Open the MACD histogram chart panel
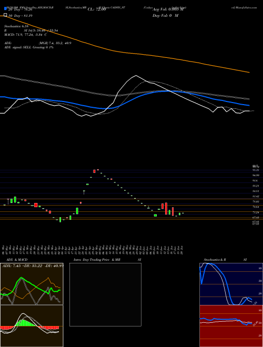The image size is (263, 347). [x=32, y=326]
